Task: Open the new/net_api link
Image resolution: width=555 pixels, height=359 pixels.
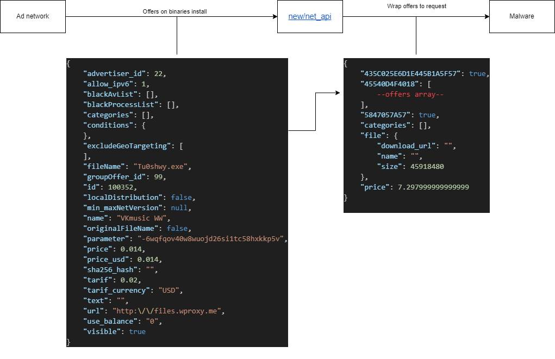Action: click(x=309, y=16)
